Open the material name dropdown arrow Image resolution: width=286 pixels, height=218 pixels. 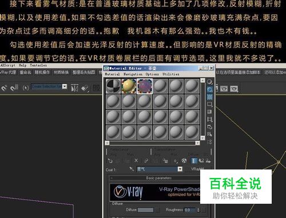[180, 169]
